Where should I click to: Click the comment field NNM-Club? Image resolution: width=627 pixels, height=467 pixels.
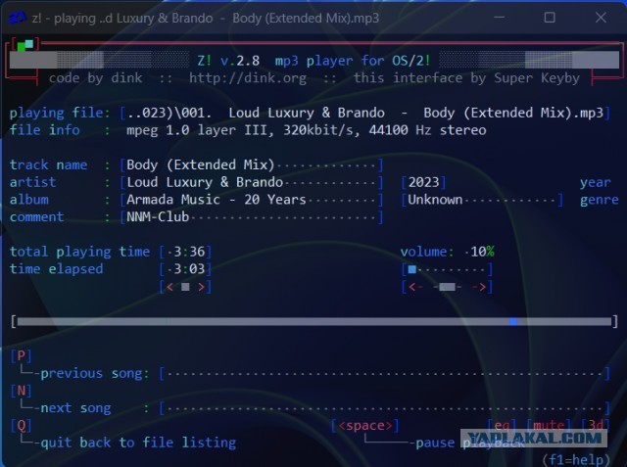pyautogui.click(x=251, y=217)
